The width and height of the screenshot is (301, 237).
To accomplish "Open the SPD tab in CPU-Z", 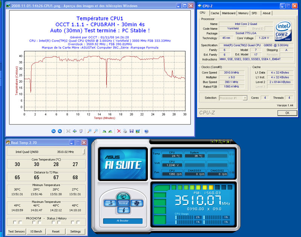I will pos(254,13).
